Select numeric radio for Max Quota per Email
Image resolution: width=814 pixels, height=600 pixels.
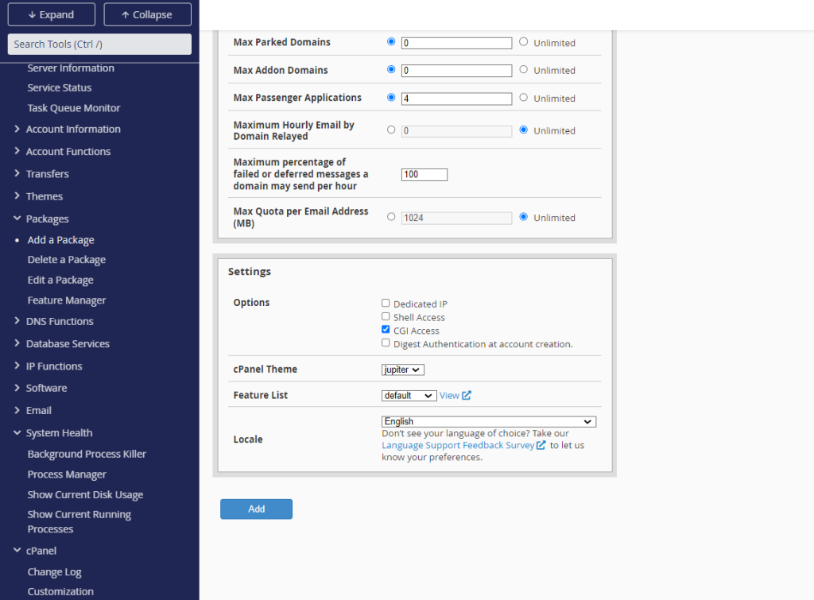coord(391,217)
